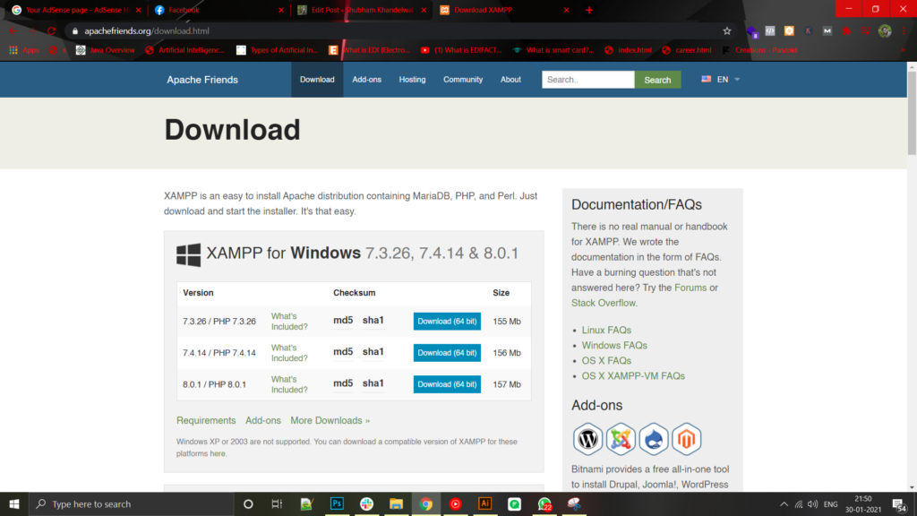Bookmark this page with the star icon
Screen dimensions: 917x516
point(727,31)
